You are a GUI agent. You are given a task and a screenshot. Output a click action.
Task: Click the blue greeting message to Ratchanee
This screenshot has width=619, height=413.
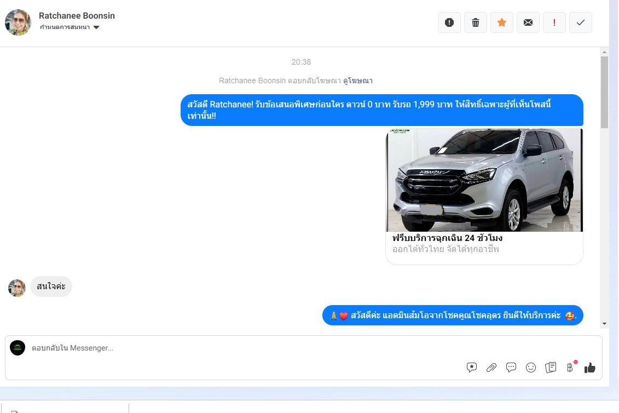click(381, 110)
